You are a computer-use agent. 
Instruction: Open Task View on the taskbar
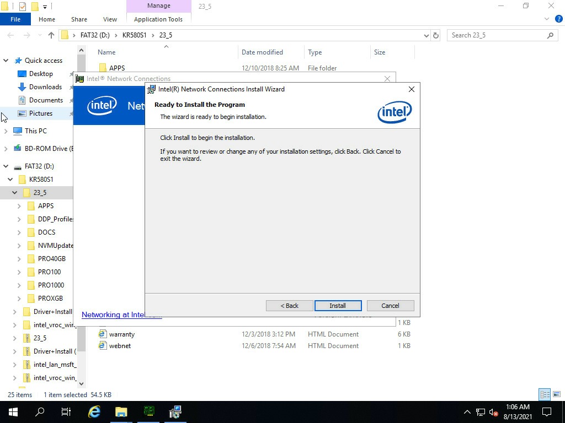tap(66, 412)
